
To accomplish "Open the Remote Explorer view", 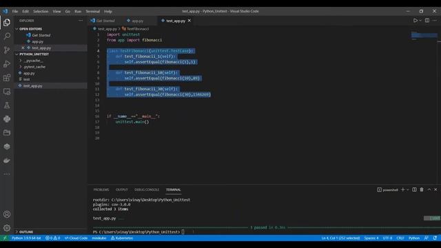I will [x=7, y=92].
